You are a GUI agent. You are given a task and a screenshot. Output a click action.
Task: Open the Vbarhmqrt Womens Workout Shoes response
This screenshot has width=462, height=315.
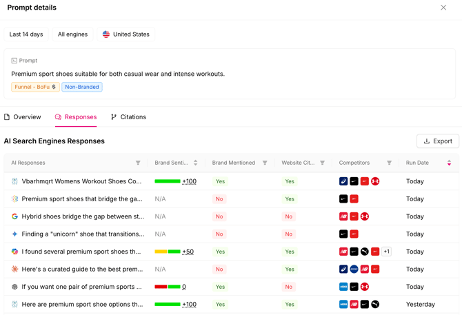[81, 181]
